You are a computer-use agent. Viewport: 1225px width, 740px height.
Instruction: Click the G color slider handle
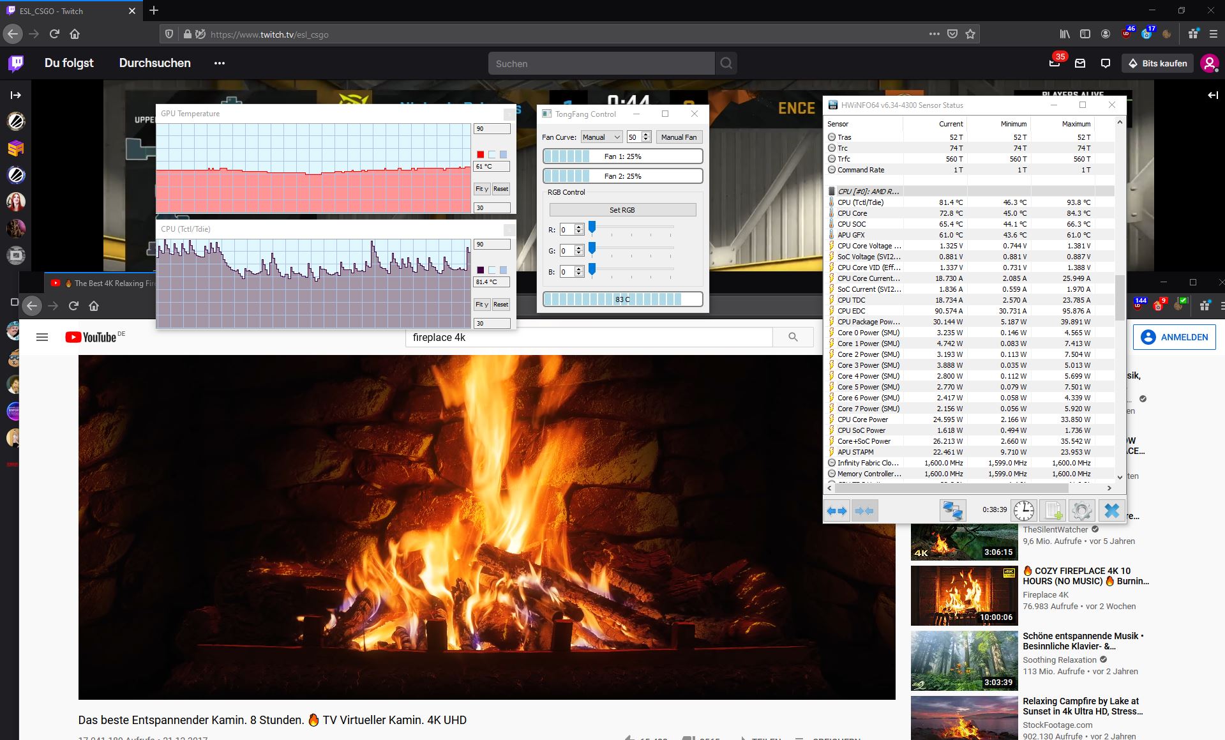pyautogui.click(x=592, y=248)
